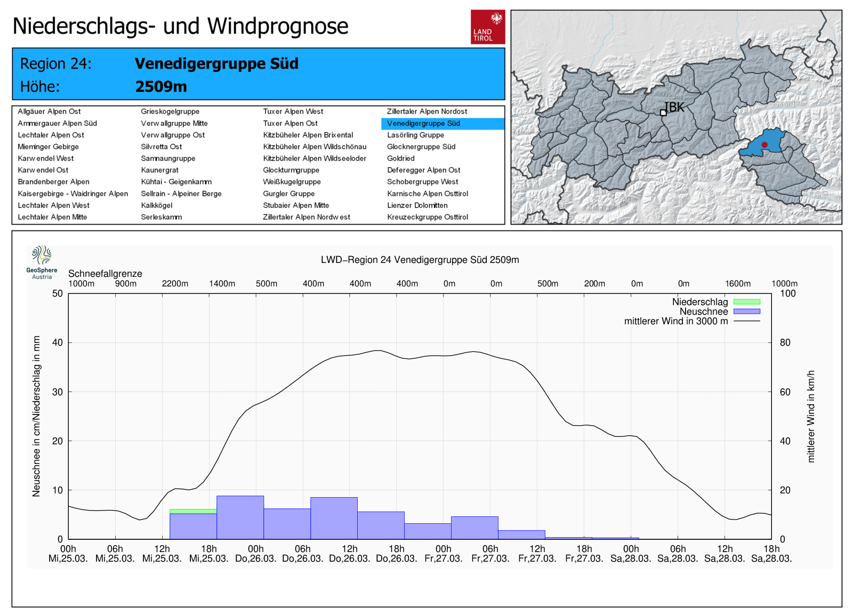Open Karwendel Ost forecast
Image resolution: width=853 pixels, height=615 pixels.
coord(43,170)
